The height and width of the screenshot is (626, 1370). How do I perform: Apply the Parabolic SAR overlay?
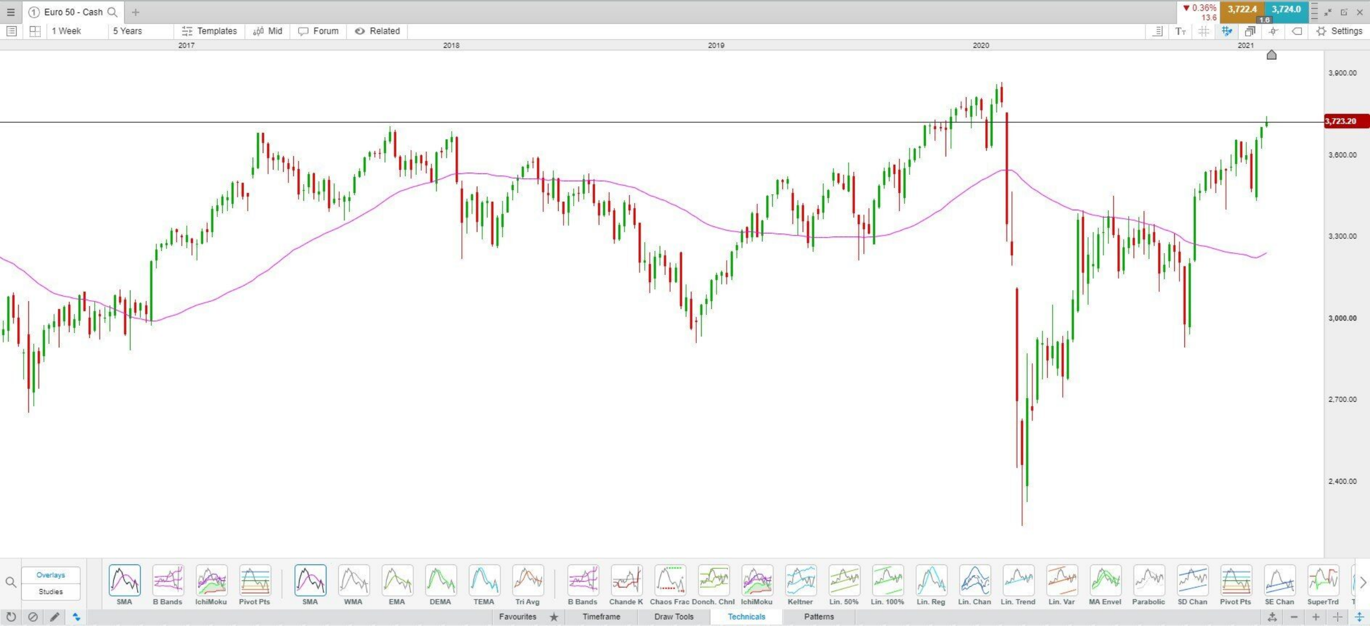click(1148, 581)
